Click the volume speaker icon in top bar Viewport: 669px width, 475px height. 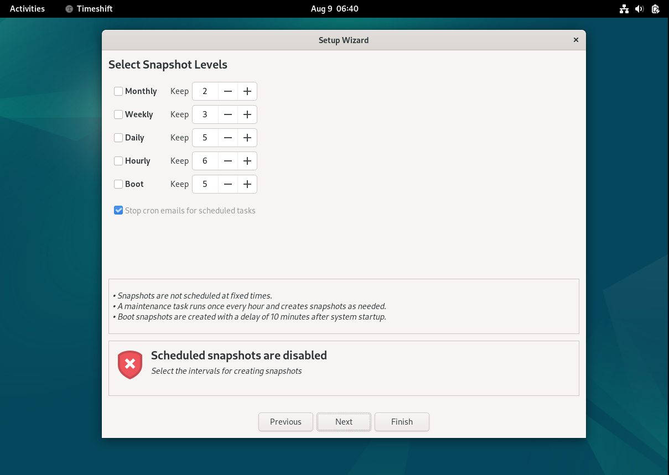[x=640, y=9]
